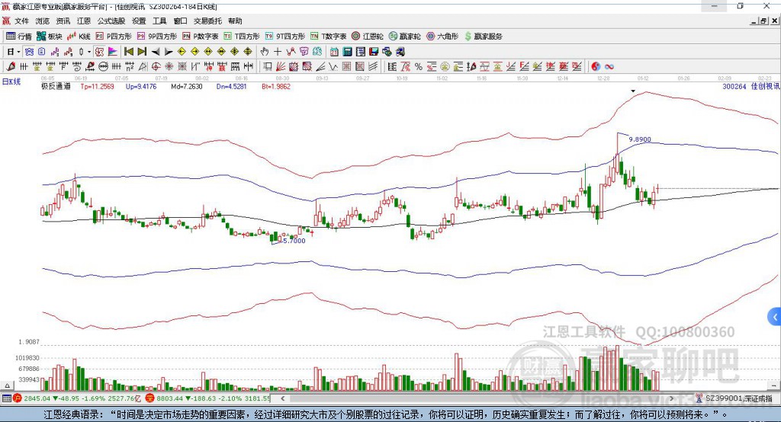Click the n² number tool icon
The image size is (781, 422).
click(x=130, y=67)
